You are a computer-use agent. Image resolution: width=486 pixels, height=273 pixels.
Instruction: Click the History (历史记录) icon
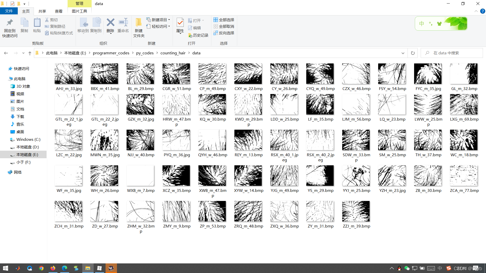(x=198, y=35)
